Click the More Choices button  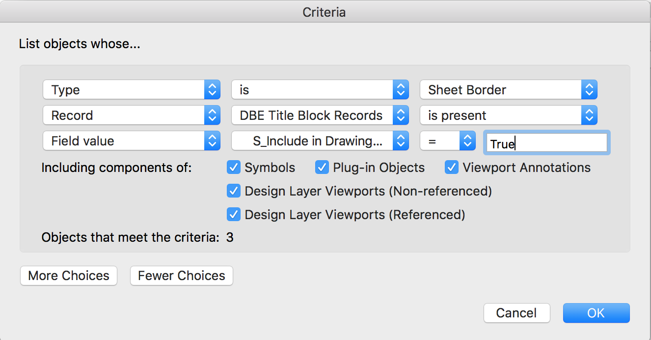click(69, 276)
